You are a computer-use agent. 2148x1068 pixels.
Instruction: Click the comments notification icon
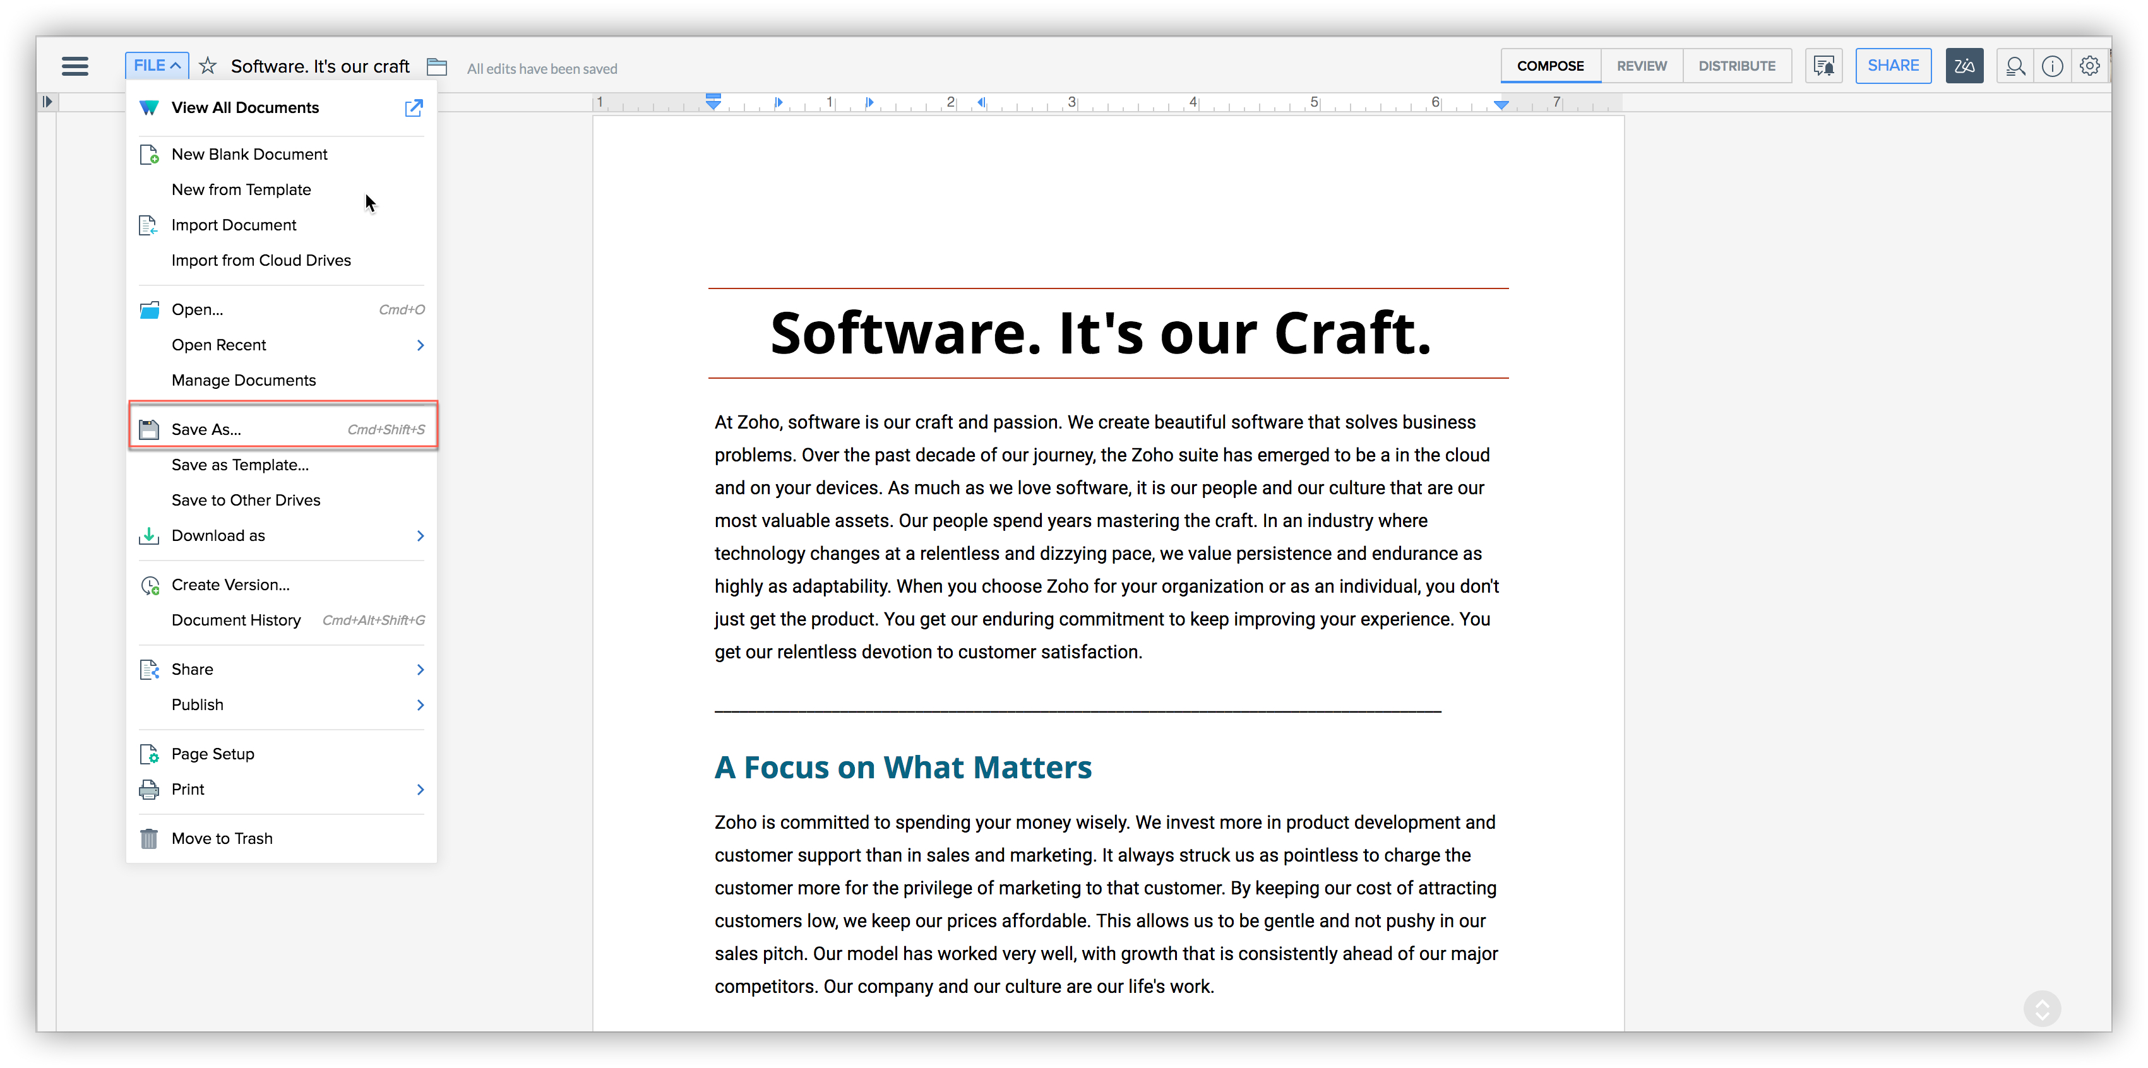[x=1823, y=66]
